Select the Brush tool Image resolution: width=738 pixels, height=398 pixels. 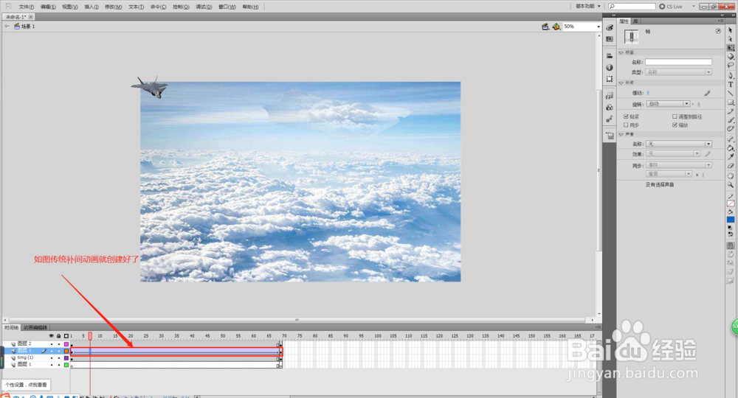coord(731,120)
